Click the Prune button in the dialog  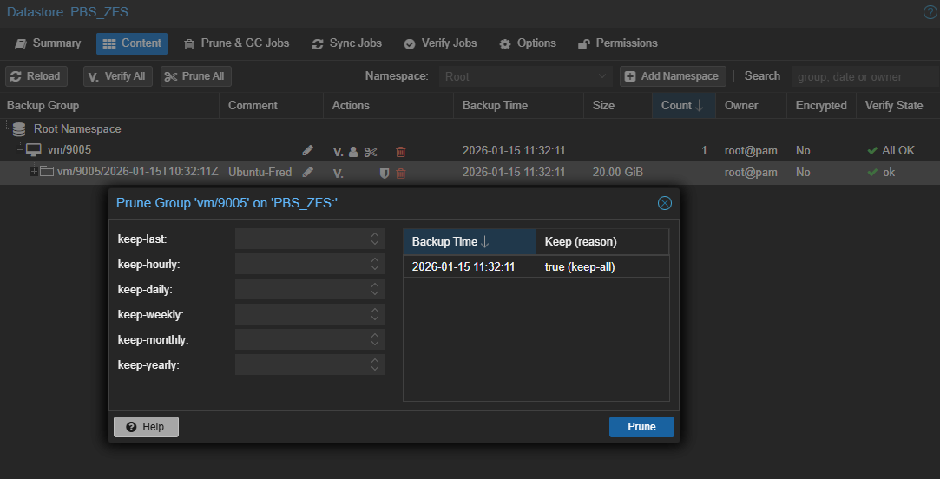pos(641,427)
